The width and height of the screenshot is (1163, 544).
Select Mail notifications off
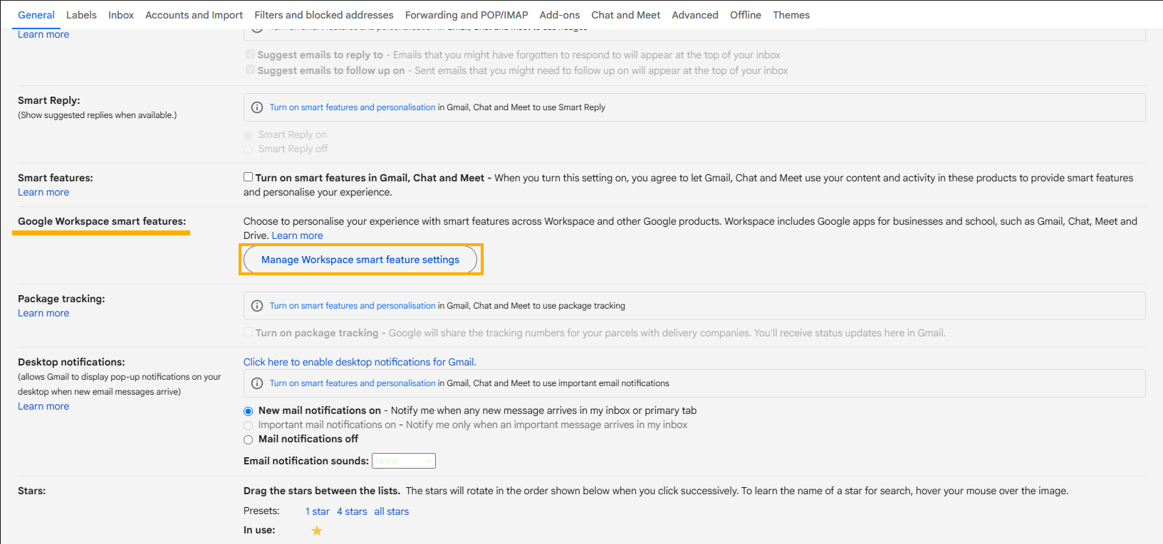coord(248,440)
